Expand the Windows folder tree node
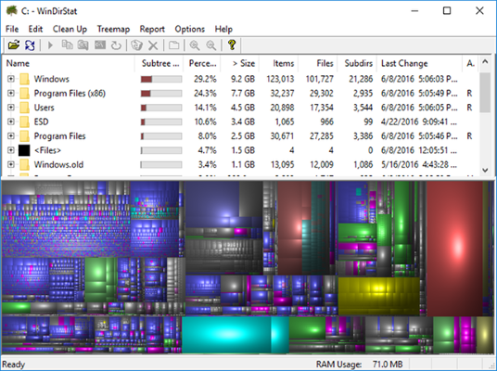The image size is (497, 371). pyautogui.click(x=11, y=79)
